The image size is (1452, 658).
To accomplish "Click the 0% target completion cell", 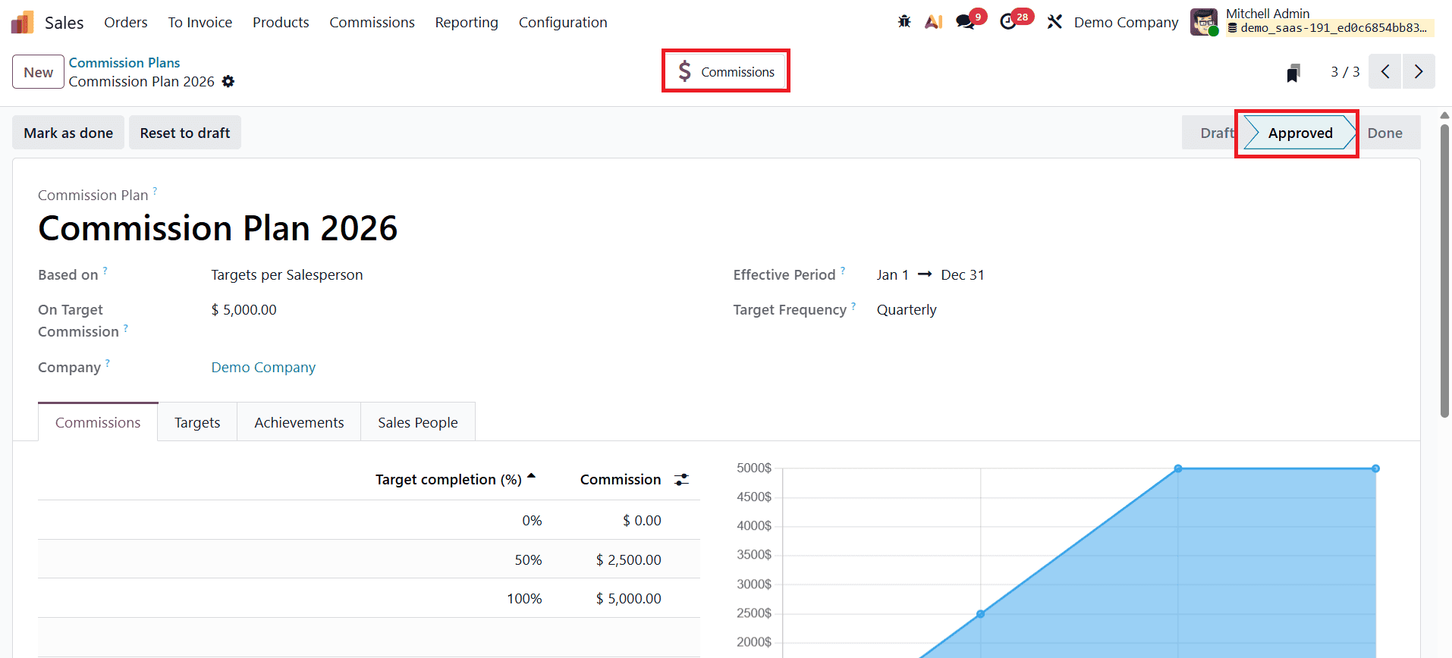I will coord(532,520).
